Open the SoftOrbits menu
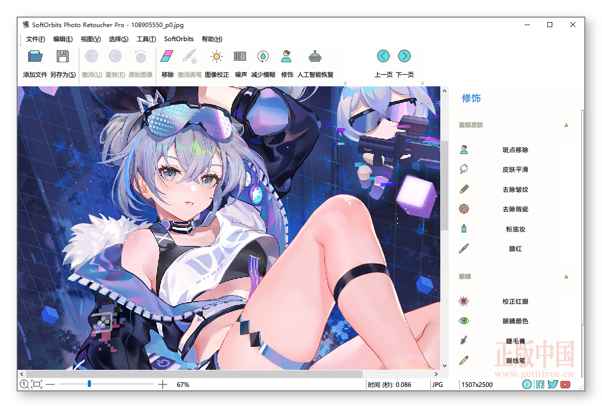This screenshot has height=408, width=602. pos(179,39)
